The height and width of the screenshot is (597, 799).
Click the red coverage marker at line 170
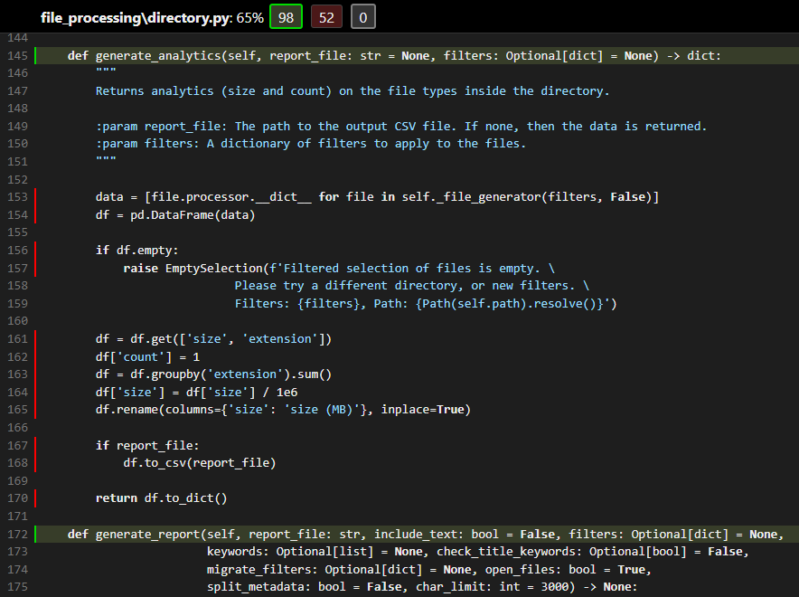click(x=34, y=497)
